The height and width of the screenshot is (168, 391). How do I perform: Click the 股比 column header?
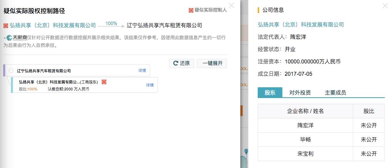click(369, 111)
